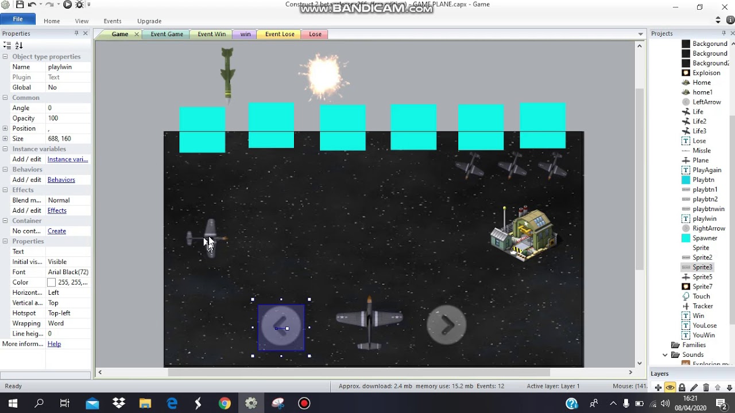Open the File menu
Image resolution: width=735 pixels, height=413 pixels.
pyautogui.click(x=18, y=19)
